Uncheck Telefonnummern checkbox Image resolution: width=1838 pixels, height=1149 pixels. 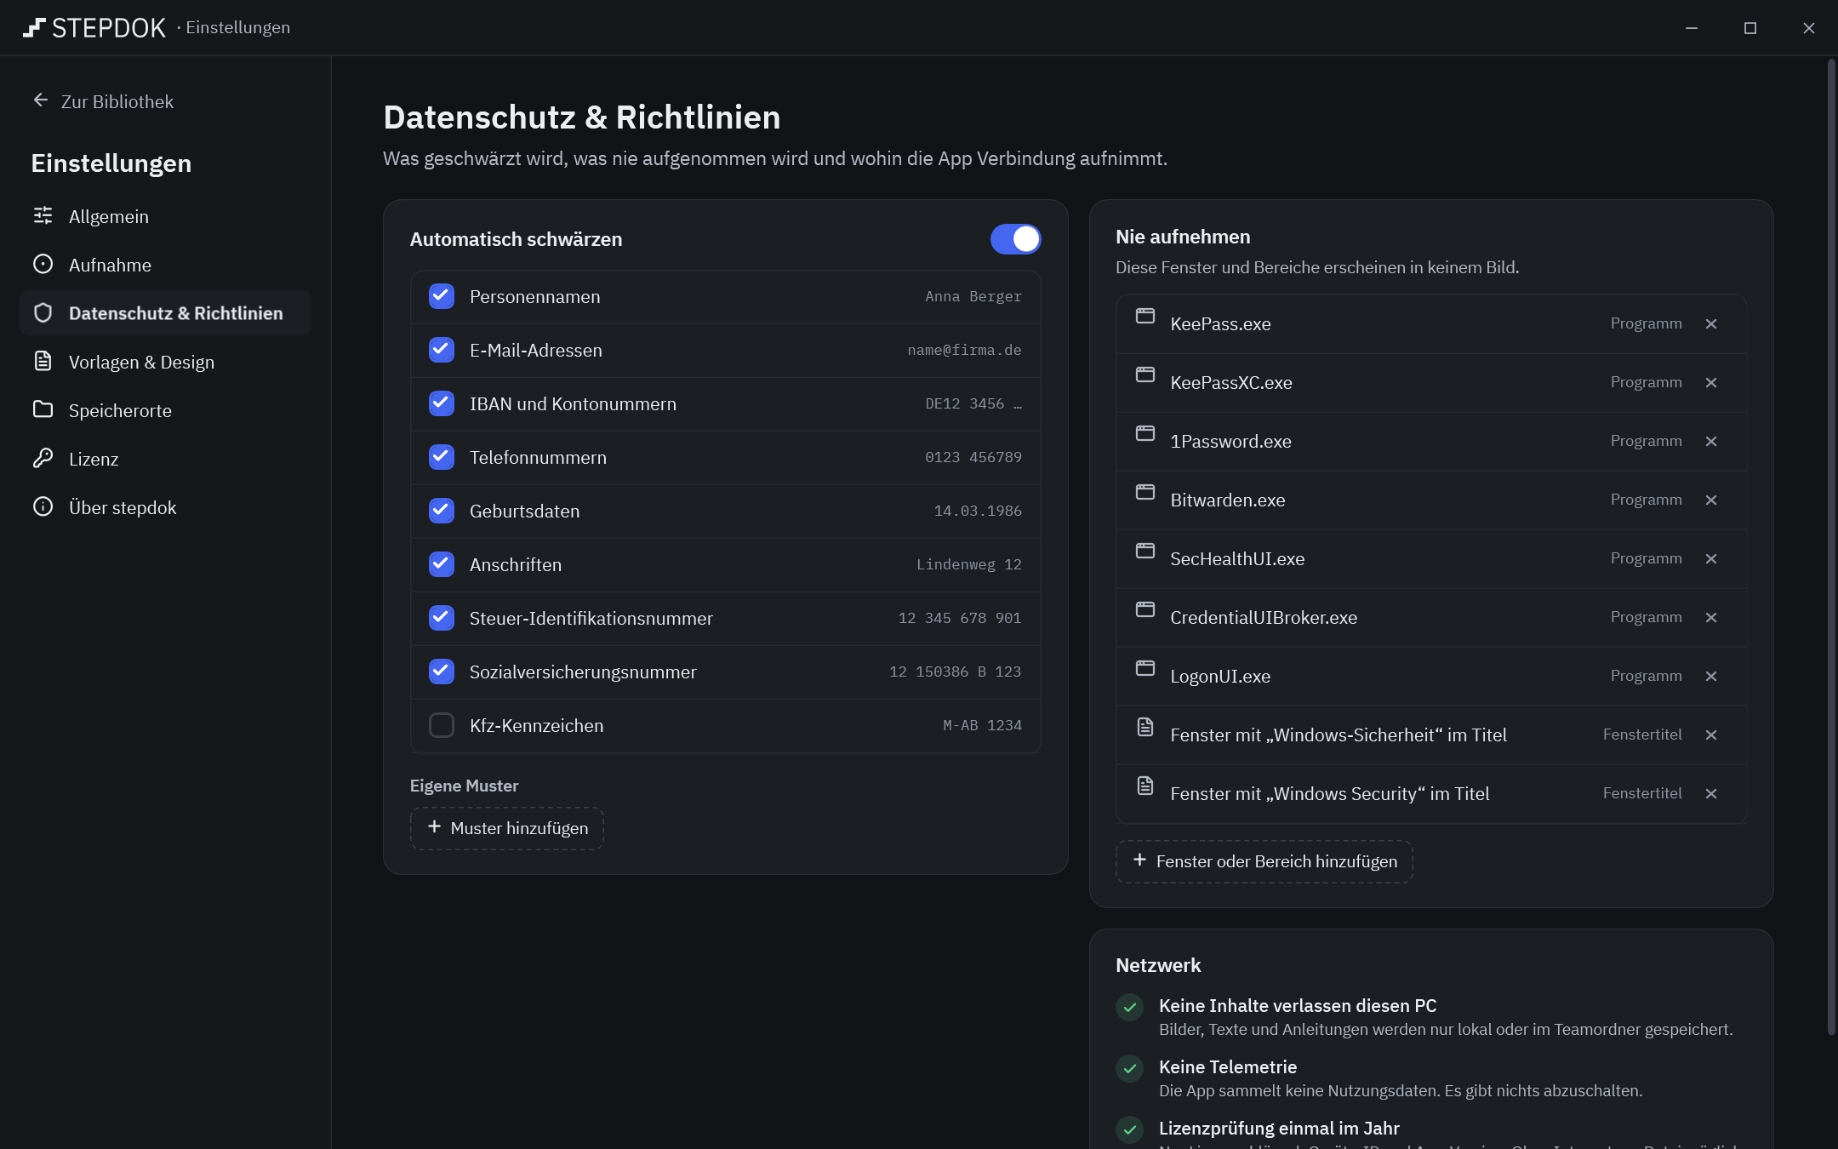click(442, 457)
